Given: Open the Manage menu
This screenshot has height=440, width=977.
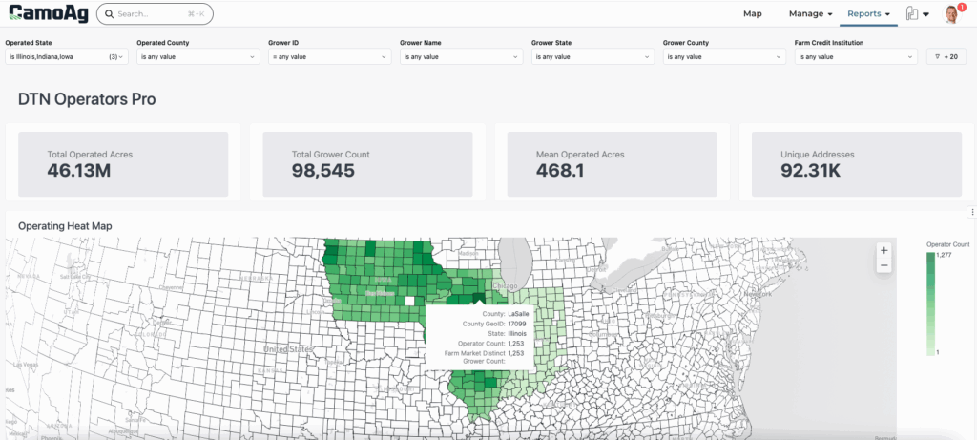Looking at the screenshot, I should click(810, 13).
